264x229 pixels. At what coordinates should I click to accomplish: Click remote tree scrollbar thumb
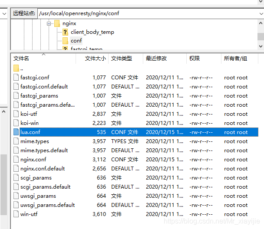pyautogui.click(x=261, y=37)
